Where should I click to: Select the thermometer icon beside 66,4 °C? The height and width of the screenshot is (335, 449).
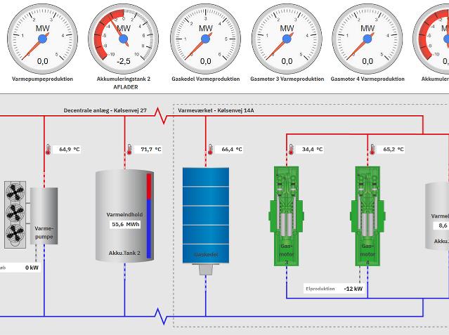coord(210,150)
